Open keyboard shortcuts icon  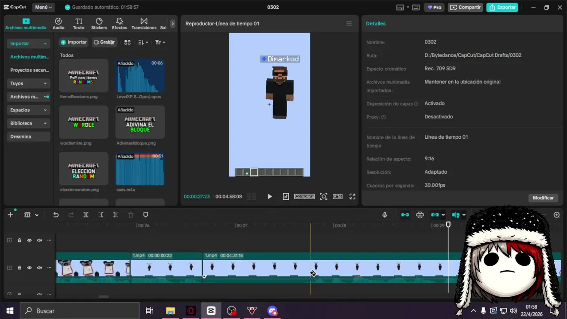pos(416,8)
